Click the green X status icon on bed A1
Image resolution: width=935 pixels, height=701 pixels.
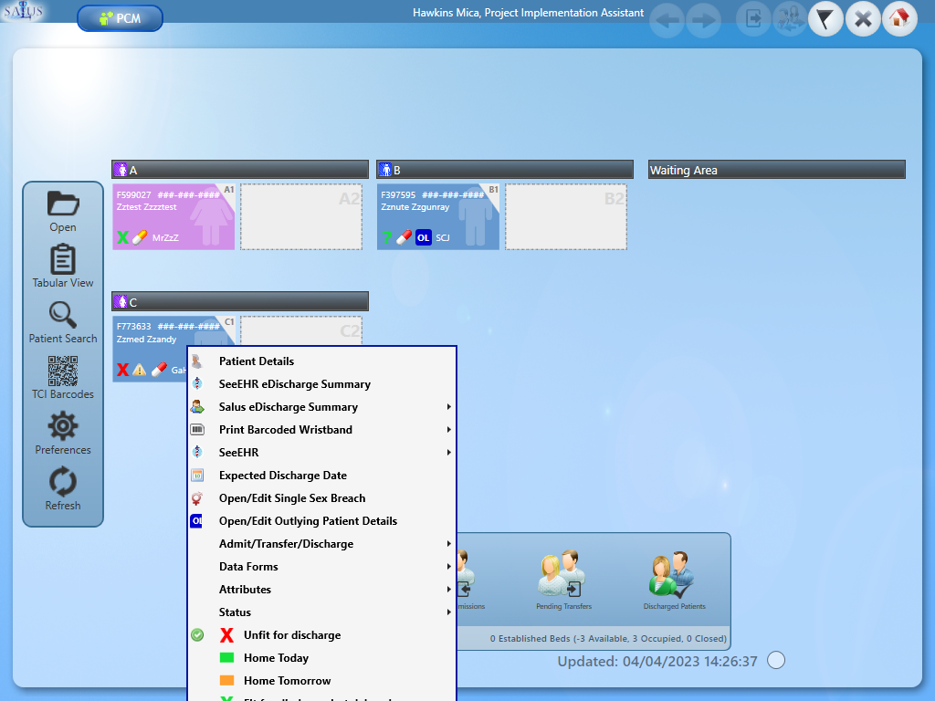[x=123, y=237]
